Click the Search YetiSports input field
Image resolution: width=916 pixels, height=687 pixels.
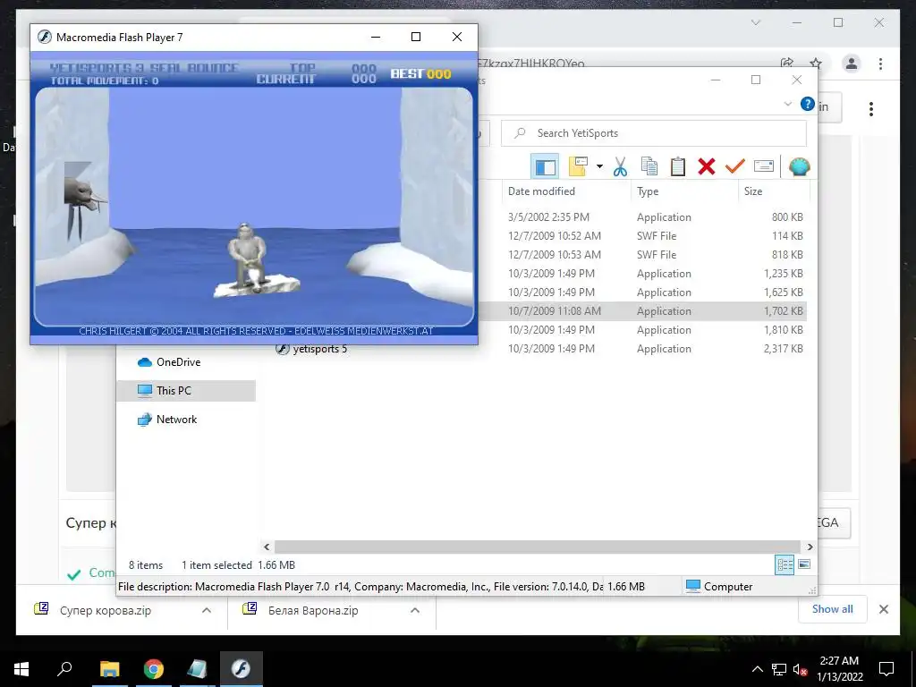tap(654, 133)
